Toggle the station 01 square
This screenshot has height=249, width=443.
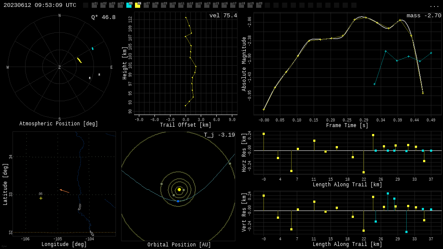pos(94,5)
